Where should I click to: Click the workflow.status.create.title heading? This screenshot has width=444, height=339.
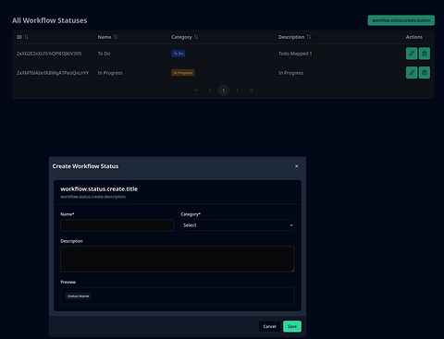[x=99, y=188]
